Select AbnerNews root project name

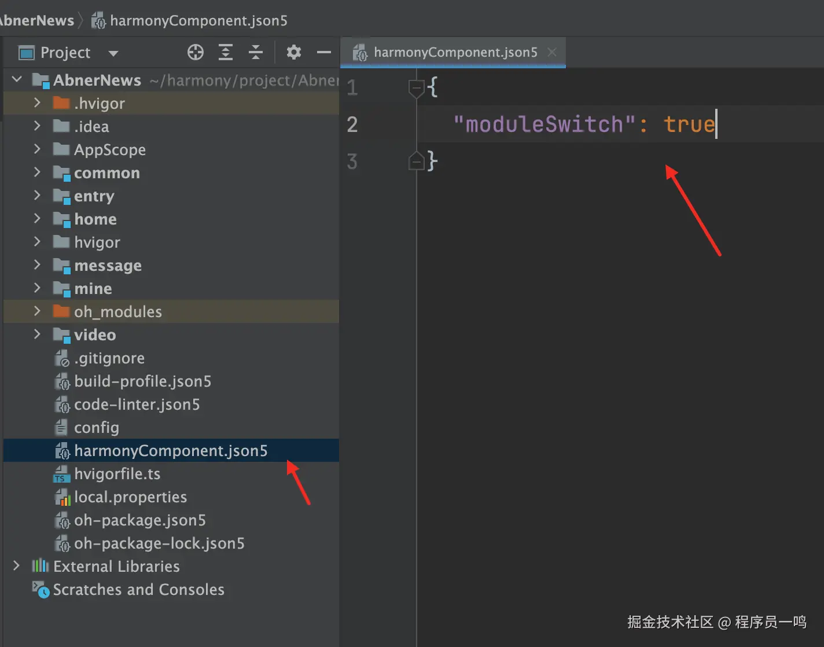coord(97,80)
